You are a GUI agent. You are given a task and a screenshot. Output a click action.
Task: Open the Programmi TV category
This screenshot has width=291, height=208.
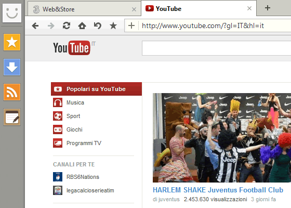point(84,143)
